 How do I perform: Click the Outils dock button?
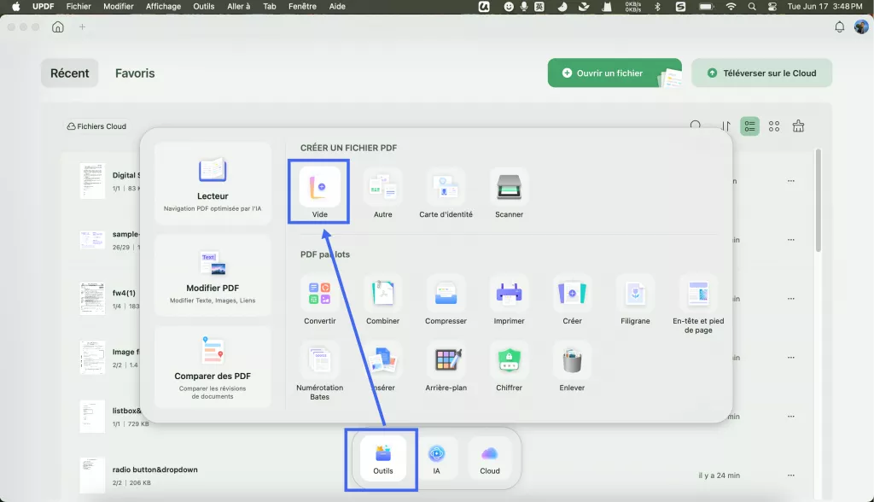click(x=383, y=459)
